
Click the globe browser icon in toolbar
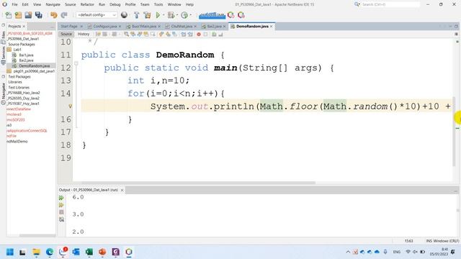click(124, 15)
